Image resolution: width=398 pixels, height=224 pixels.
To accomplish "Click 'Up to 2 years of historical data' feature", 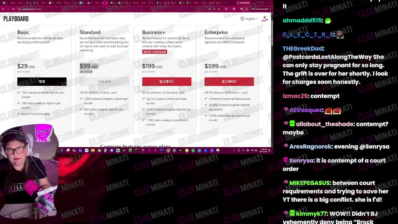I will pyautogui.click(x=166, y=101).
